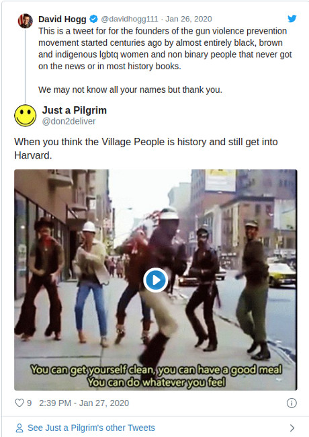
Task: Like the tweet with the heart icon
Action: point(19,403)
